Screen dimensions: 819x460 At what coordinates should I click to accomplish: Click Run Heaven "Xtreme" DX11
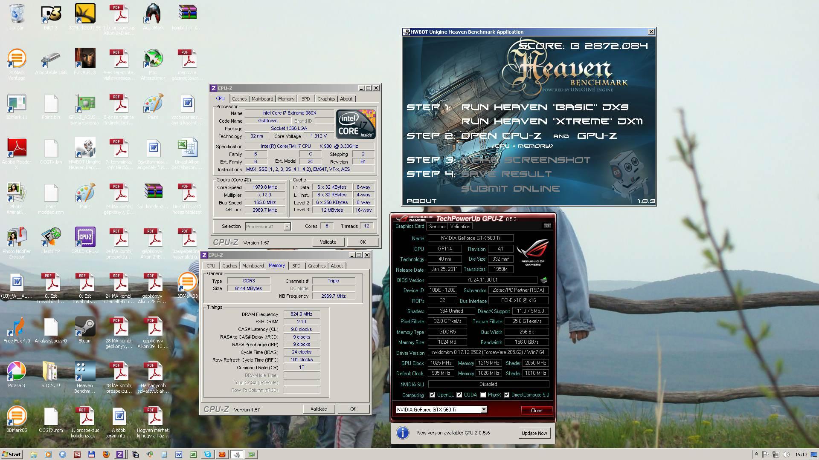pos(552,121)
